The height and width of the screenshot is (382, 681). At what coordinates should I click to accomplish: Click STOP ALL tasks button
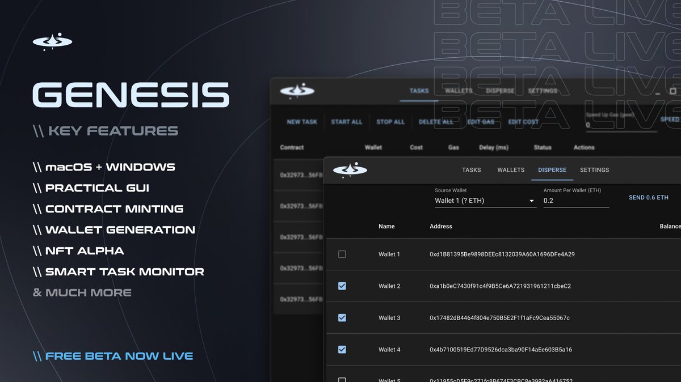(x=391, y=122)
